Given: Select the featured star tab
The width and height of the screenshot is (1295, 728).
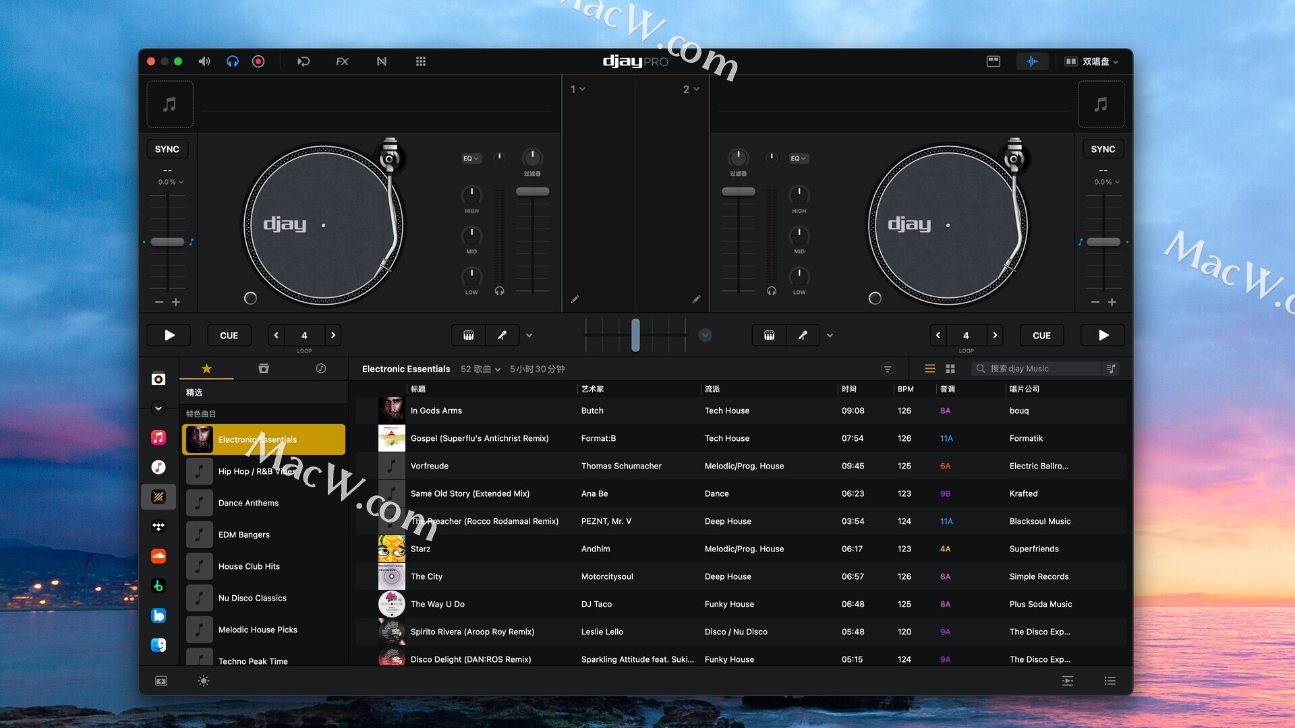Looking at the screenshot, I should 206,369.
